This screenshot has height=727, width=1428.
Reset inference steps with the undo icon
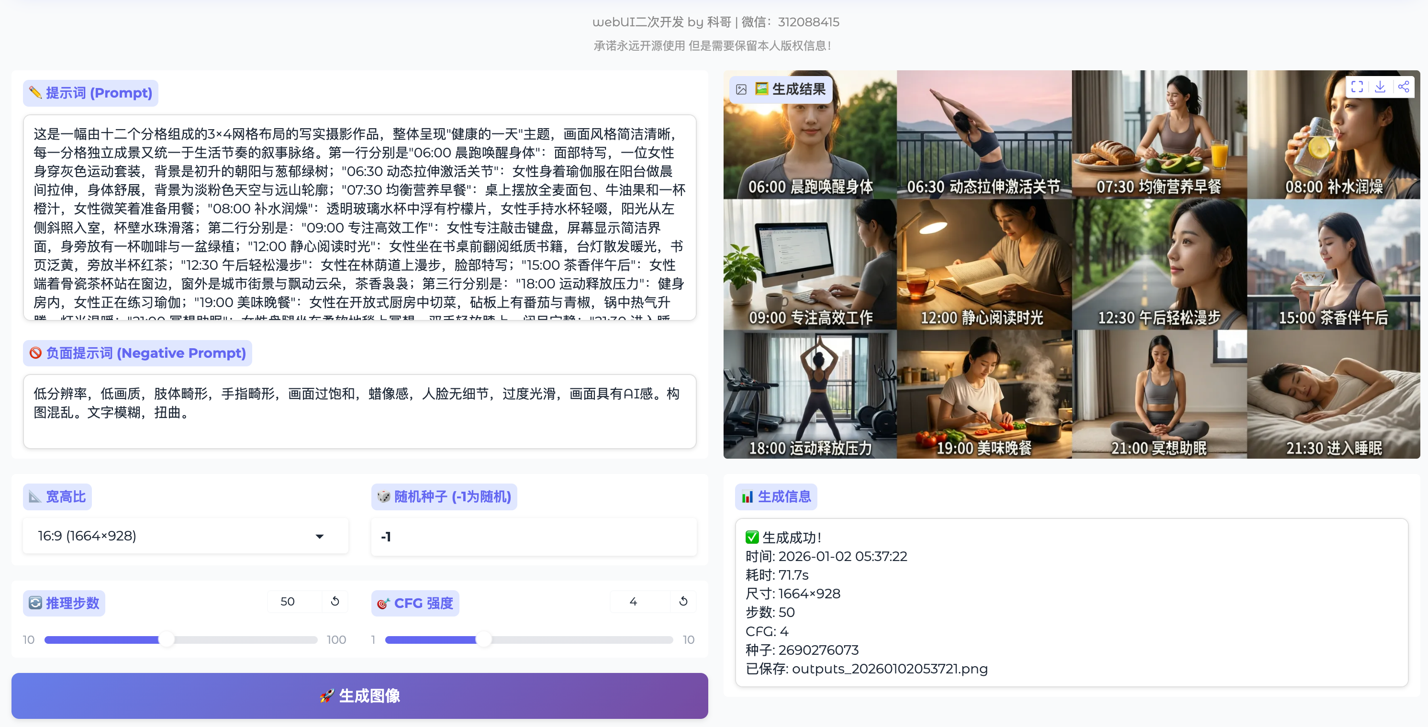pyautogui.click(x=335, y=601)
